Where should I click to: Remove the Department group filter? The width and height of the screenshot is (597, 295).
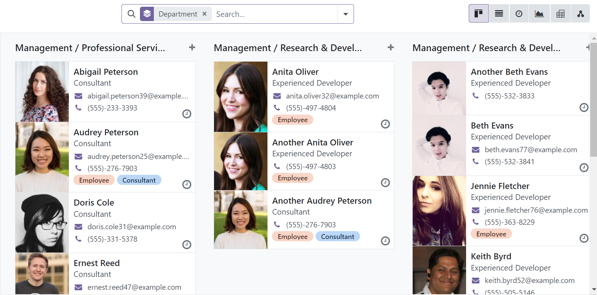click(x=205, y=14)
